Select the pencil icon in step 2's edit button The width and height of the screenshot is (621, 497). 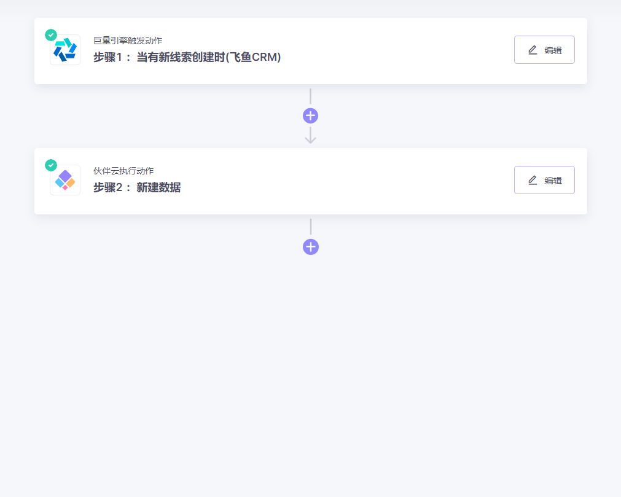(532, 180)
